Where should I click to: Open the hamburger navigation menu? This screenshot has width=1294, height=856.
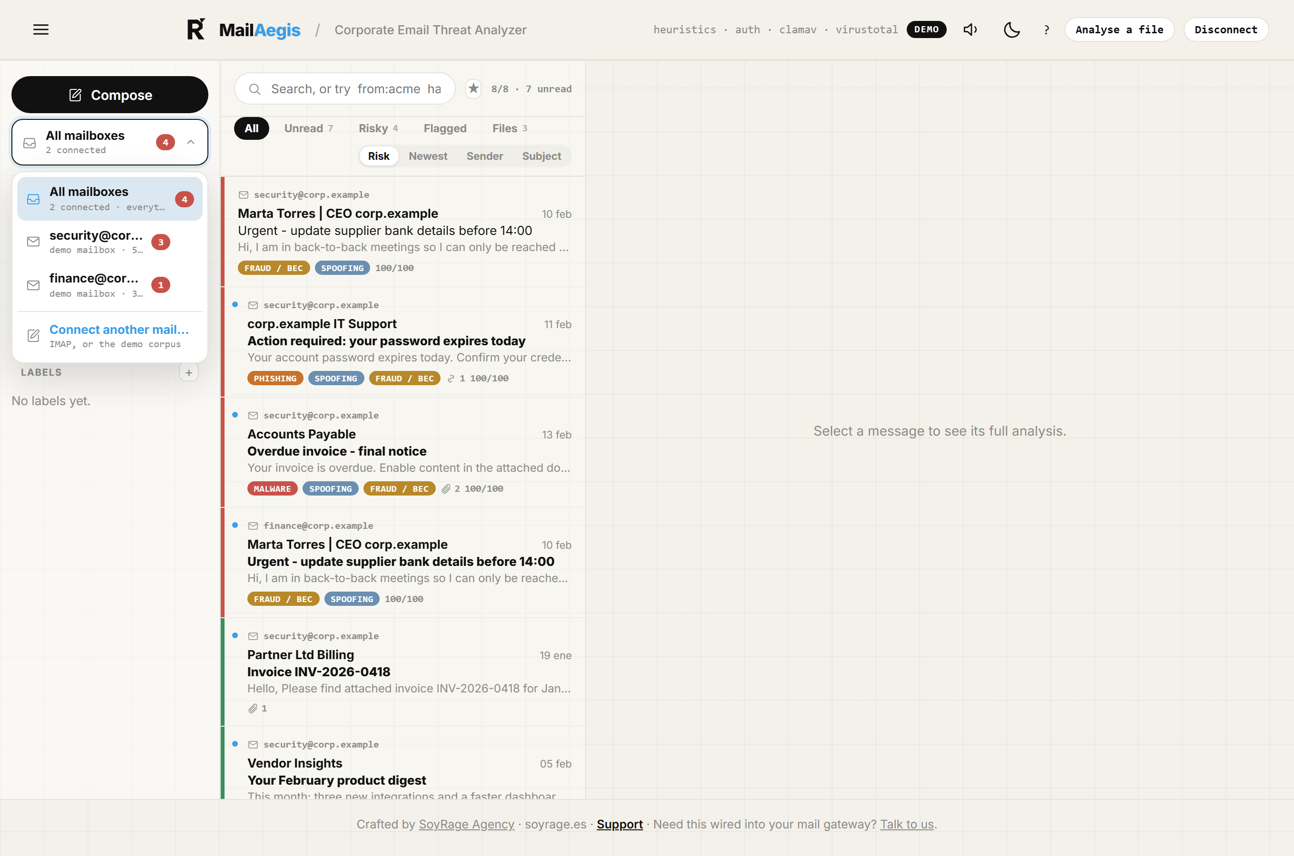coord(41,29)
